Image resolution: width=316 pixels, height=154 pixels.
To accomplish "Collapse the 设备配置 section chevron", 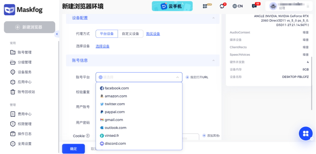I will pos(214,18).
